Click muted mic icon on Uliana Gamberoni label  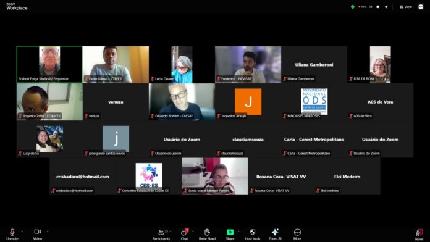pyautogui.click(x=285, y=78)
